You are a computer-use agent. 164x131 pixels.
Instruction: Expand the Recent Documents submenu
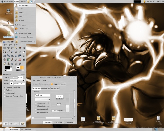(x=25, y=42)
